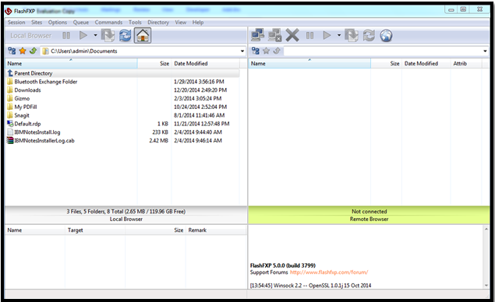Refresh the local browser listing
Viewport: 495px width, 302px height.
coord(125,35)
